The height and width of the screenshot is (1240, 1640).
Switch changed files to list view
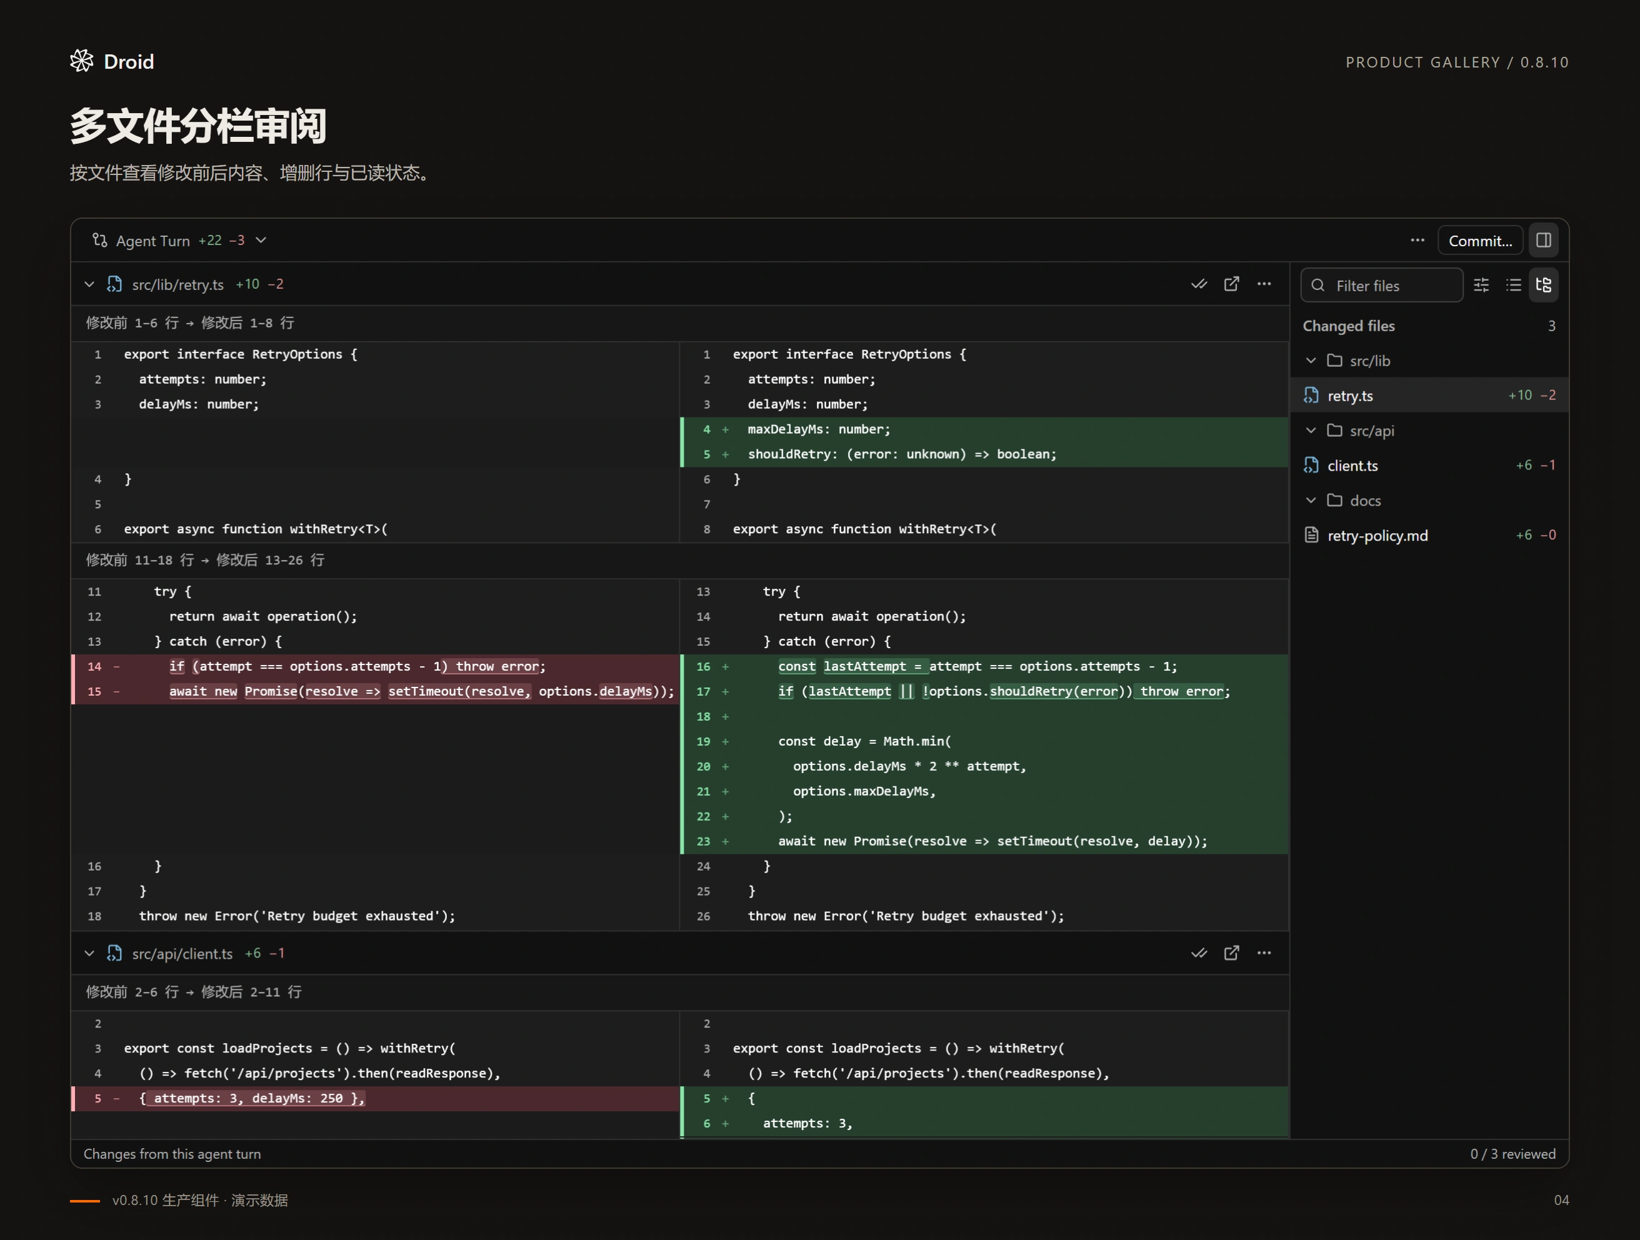[1513, 285]
